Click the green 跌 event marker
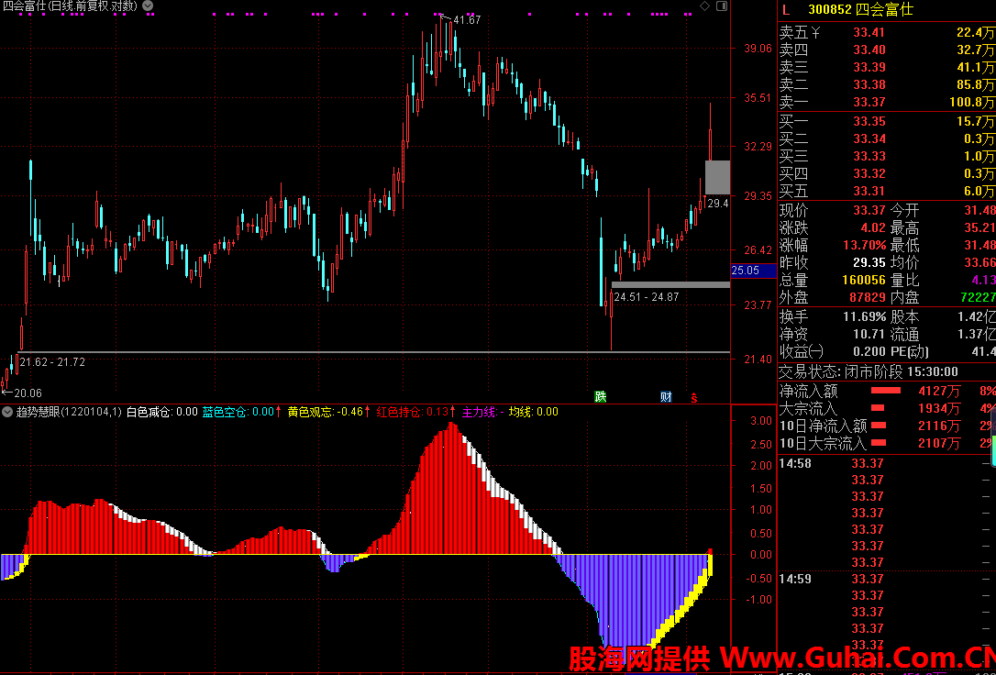Screen dimensions: 996x675 click(601, 397)
